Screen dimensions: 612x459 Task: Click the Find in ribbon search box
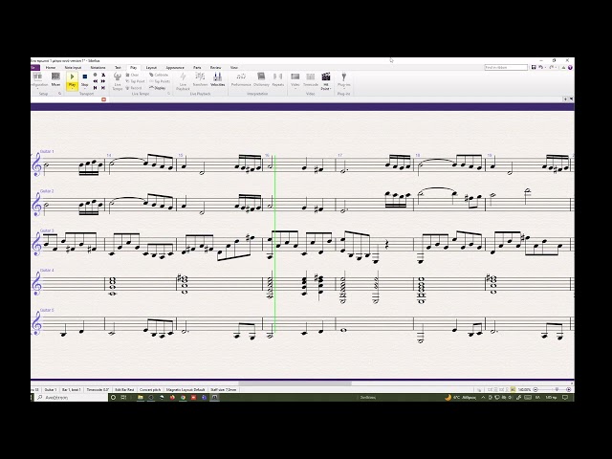pos(506,68)
